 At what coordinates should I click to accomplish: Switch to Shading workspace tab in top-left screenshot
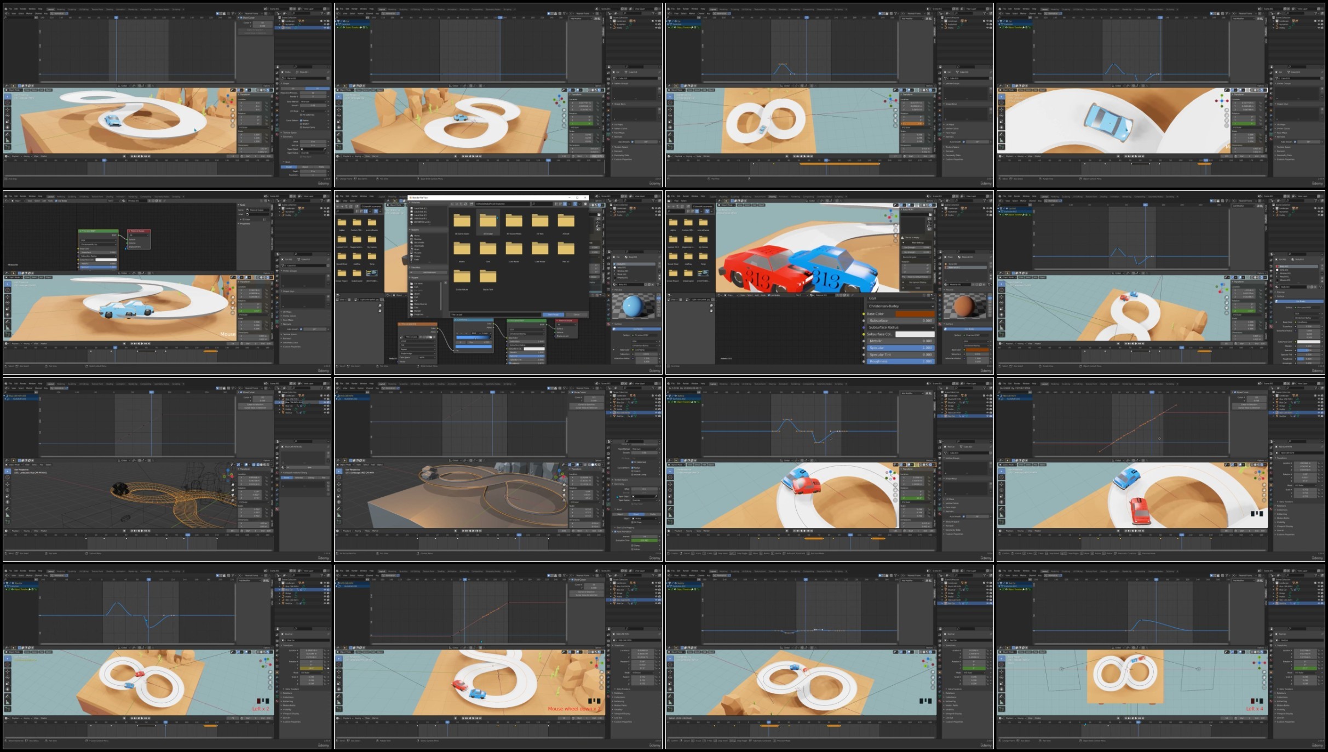pyautogui.click(x=110, y=9)
